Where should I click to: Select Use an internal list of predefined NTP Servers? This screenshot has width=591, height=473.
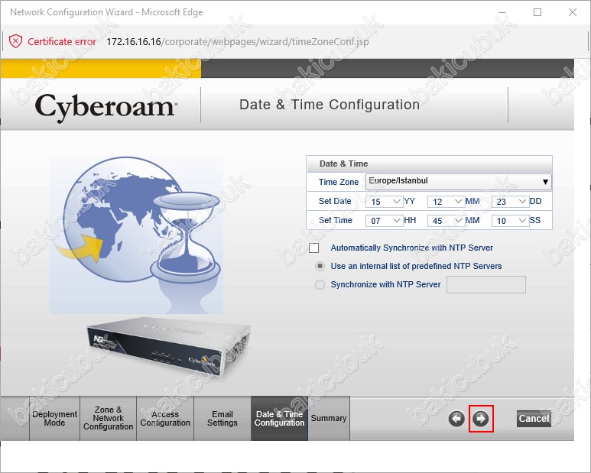pyautogui.click(x=320, y=266)
